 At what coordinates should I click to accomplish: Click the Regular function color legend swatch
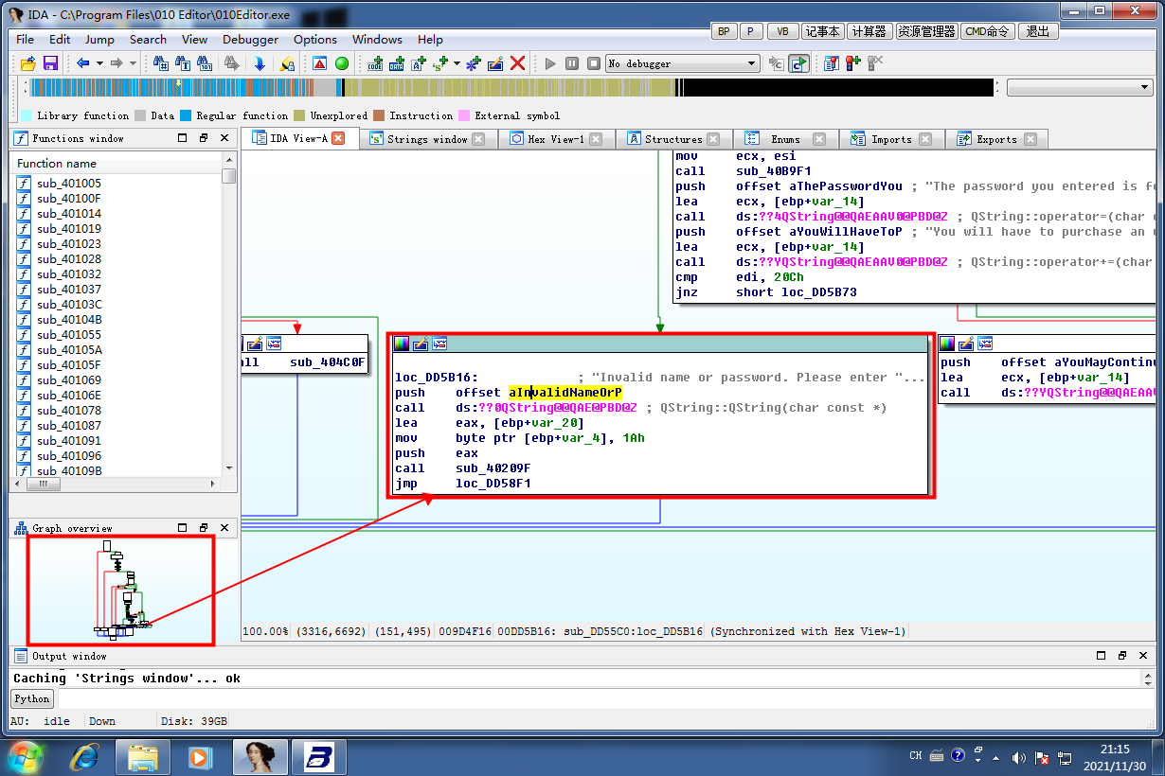[x=187, y=115]
